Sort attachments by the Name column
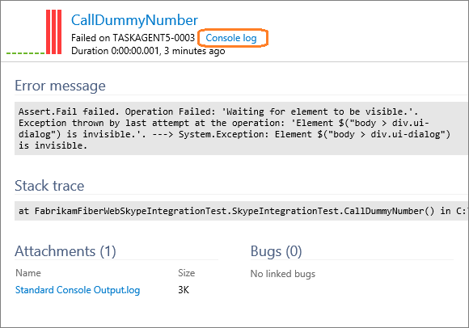The height and width of the screenshot is (328, 469). coord(28,273)
